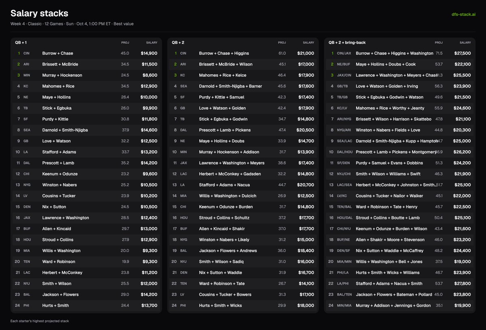Select the "Winston + Nabers + Likely" stack
486x330 pixels.
click(x=224, y=240)
